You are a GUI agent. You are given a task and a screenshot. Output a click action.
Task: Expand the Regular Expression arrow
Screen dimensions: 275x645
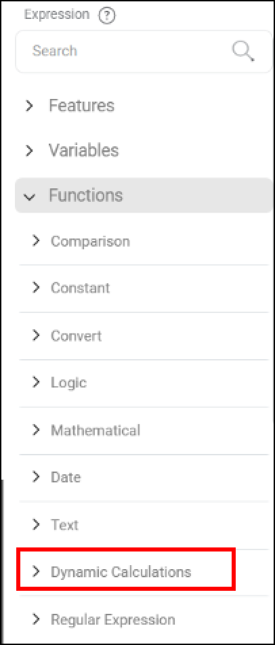coord(36,619)
